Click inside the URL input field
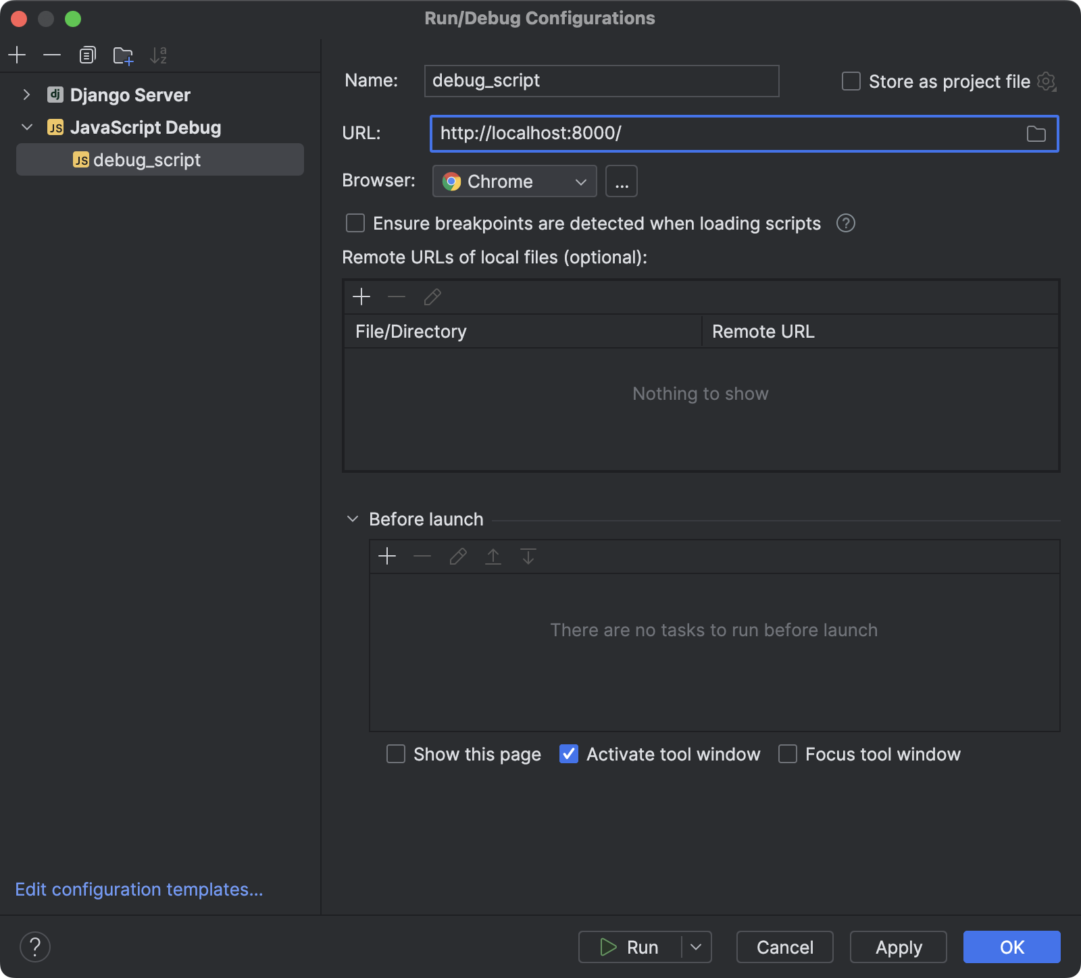This screenshot has height=978, width=1081. click(676, 133)
